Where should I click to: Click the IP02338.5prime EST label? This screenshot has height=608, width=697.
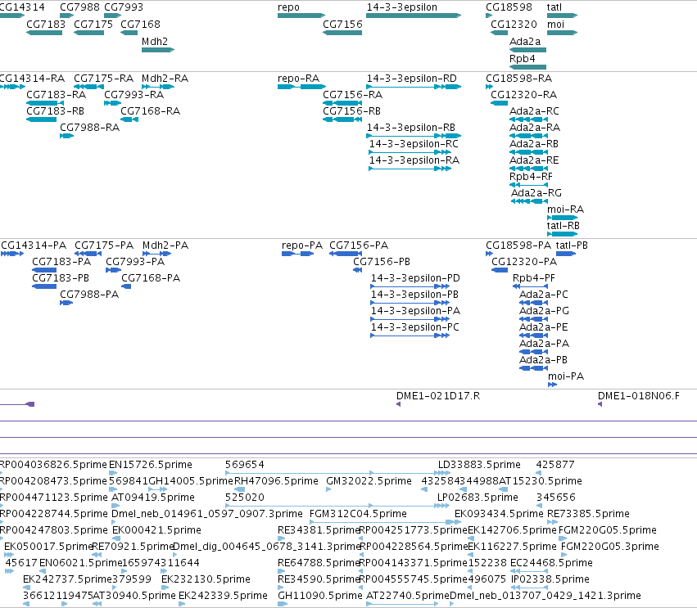click(x=550, y=579)
